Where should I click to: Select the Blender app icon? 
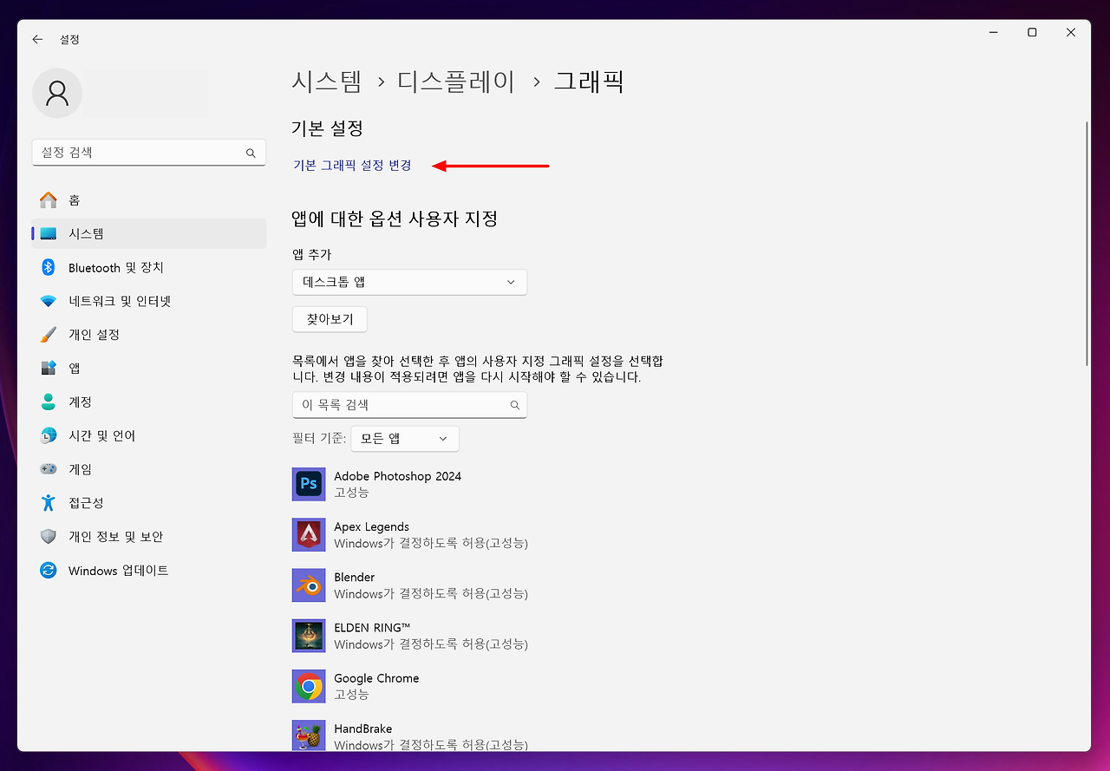pyautogui.click(x=309, y=585)
